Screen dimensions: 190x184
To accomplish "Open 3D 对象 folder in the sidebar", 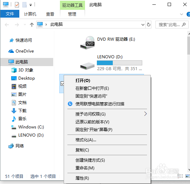I will [x=22, y=70].
